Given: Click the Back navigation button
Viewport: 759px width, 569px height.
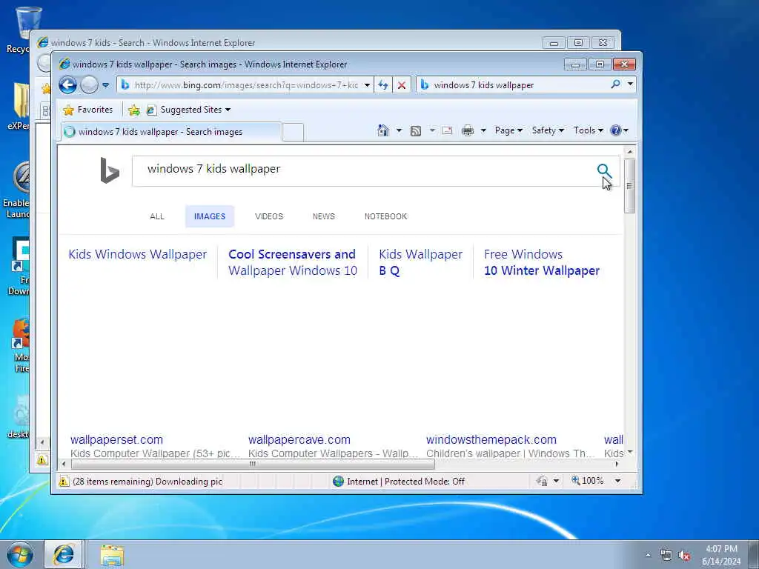Looking at the screenshot, I should click(67, 85).
